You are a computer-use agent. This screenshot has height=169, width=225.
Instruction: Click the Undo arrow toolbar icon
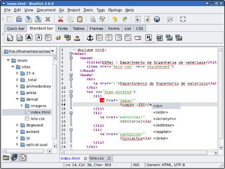click(115, 19)
